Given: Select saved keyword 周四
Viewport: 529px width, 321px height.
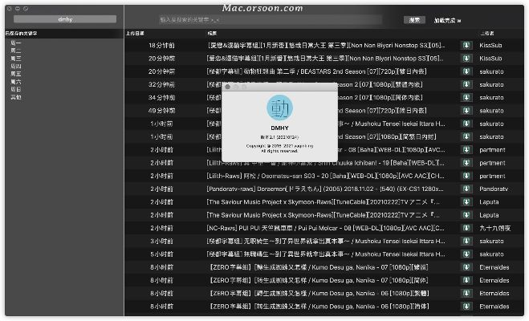Looking at the screenshot, I should coord(16,66).
